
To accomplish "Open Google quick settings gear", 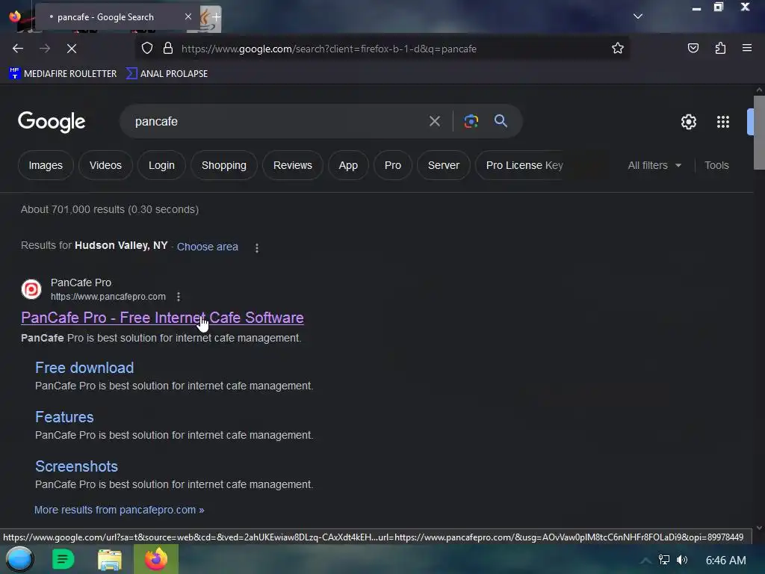I will click(x=688, y=122).
